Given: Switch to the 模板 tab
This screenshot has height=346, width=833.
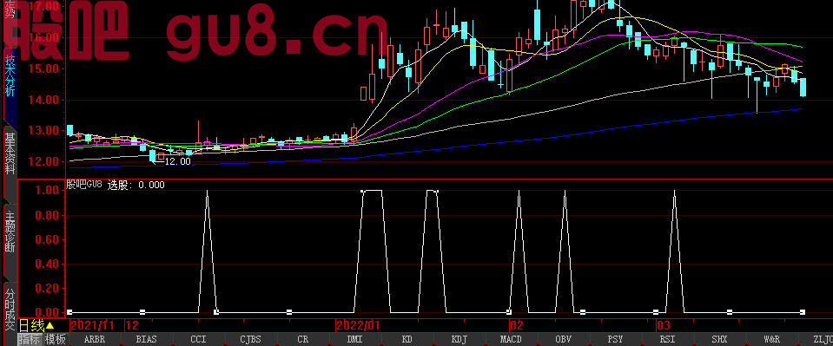Looking at the screenshot, I should (x=56, y=340).
